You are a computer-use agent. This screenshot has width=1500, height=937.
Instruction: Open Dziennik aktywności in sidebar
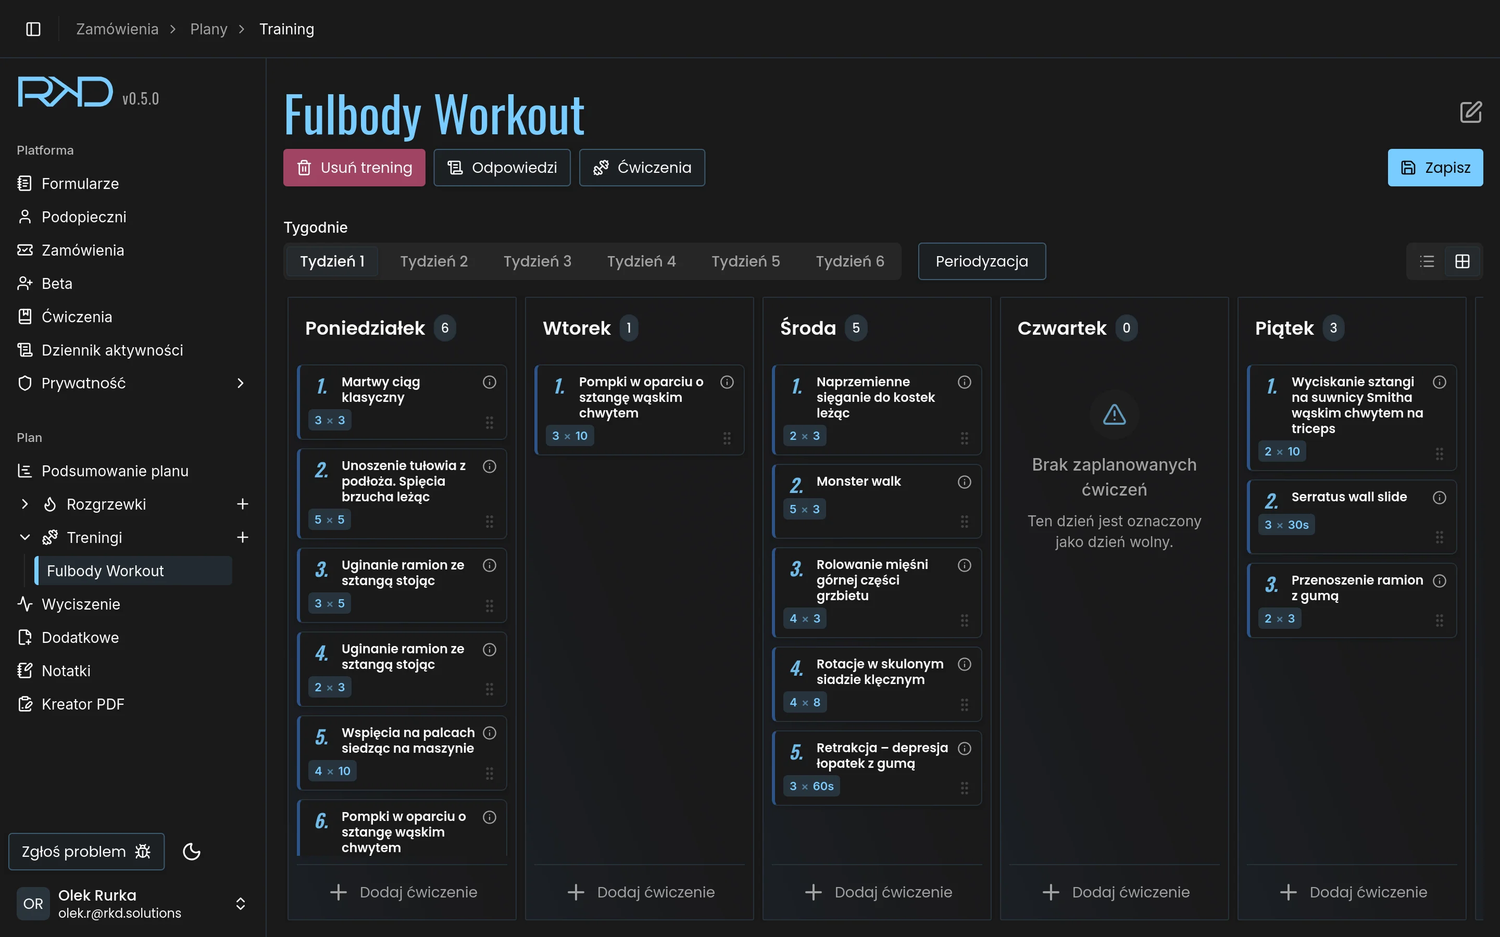[112, 350]
